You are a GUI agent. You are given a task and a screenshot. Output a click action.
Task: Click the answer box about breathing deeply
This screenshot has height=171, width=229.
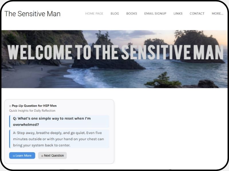pos(59,139)
